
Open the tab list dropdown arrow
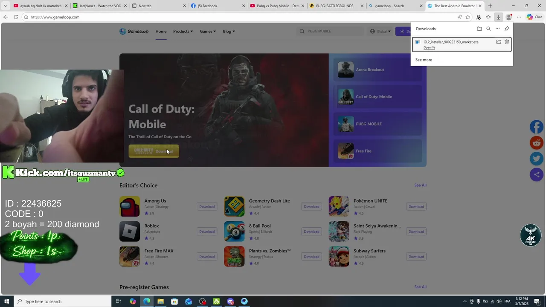pos(6,6)
